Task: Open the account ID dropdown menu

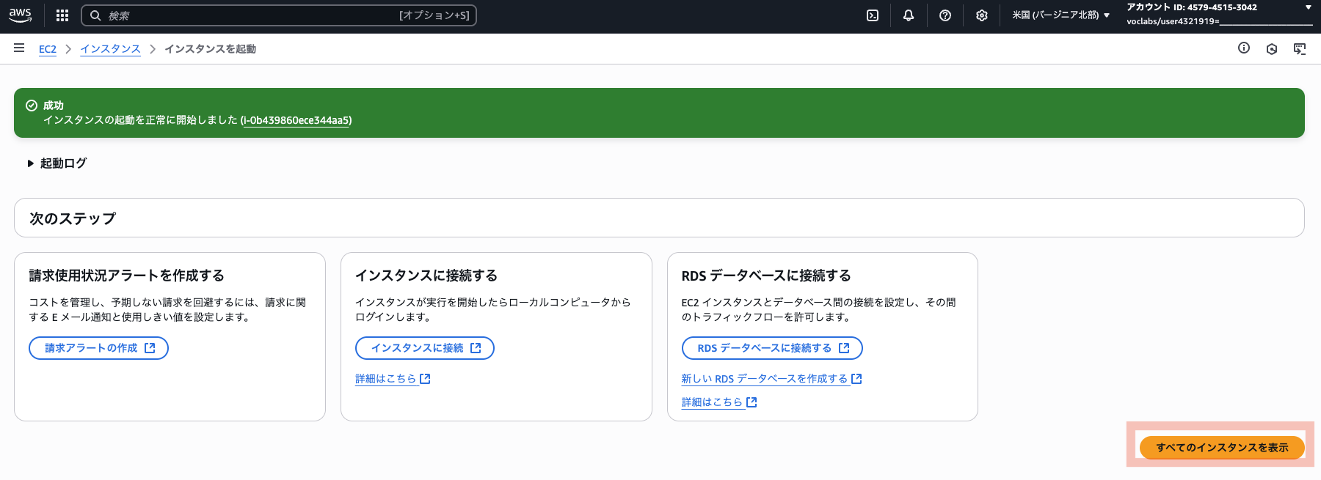Action: pos(1219,15)
